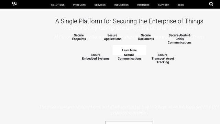The image size is (220, 124).
Task: Click the Learn More button
Action: [x=129, y=50]
